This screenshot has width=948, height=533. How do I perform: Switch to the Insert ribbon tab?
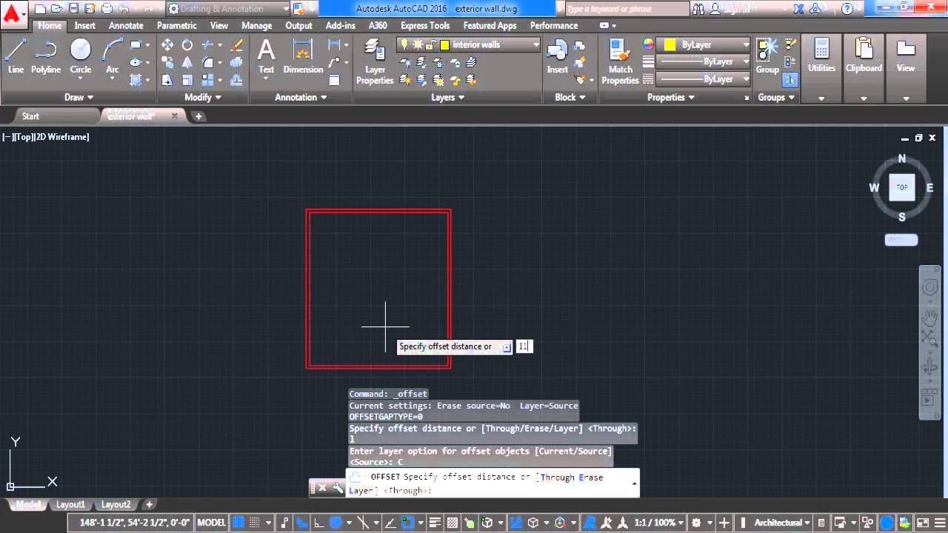pyautogui.click(x=84, y=25)
